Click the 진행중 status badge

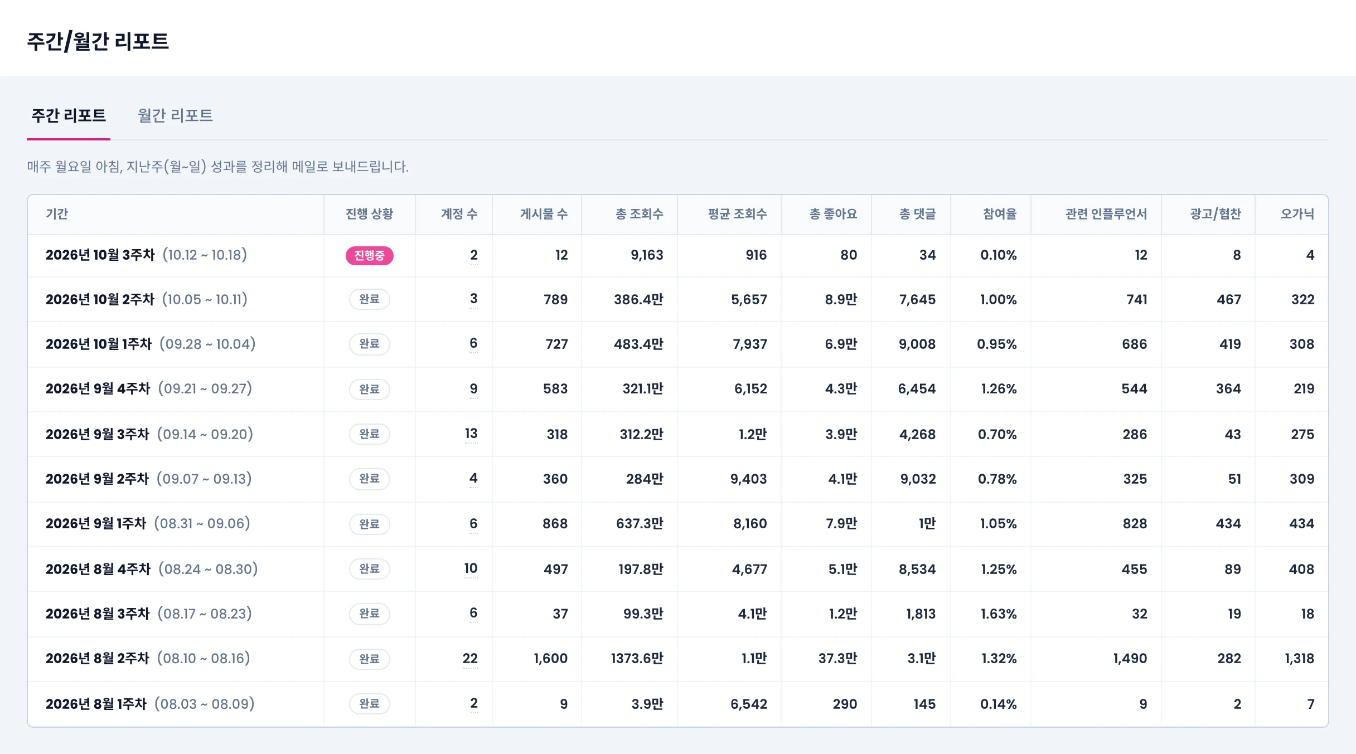(369, 255)
